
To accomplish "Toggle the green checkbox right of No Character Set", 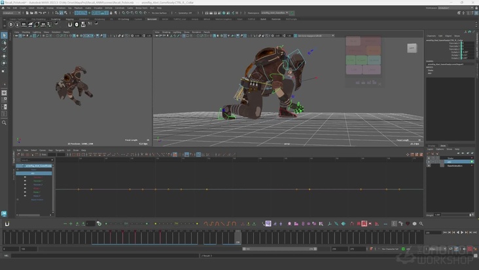I will [x=403, y=249].
